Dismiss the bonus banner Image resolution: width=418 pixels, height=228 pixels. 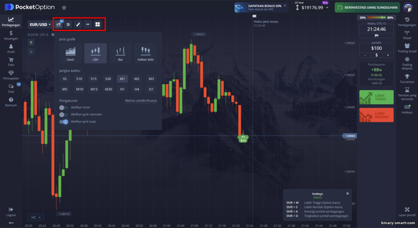coord(285,6)
